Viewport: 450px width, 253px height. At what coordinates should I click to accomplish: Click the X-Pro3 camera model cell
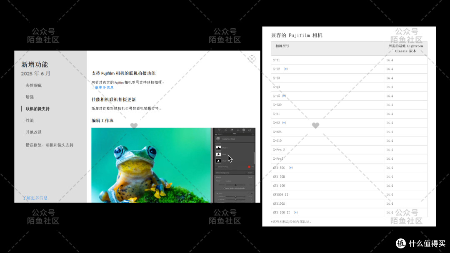[x=327, y=159]
